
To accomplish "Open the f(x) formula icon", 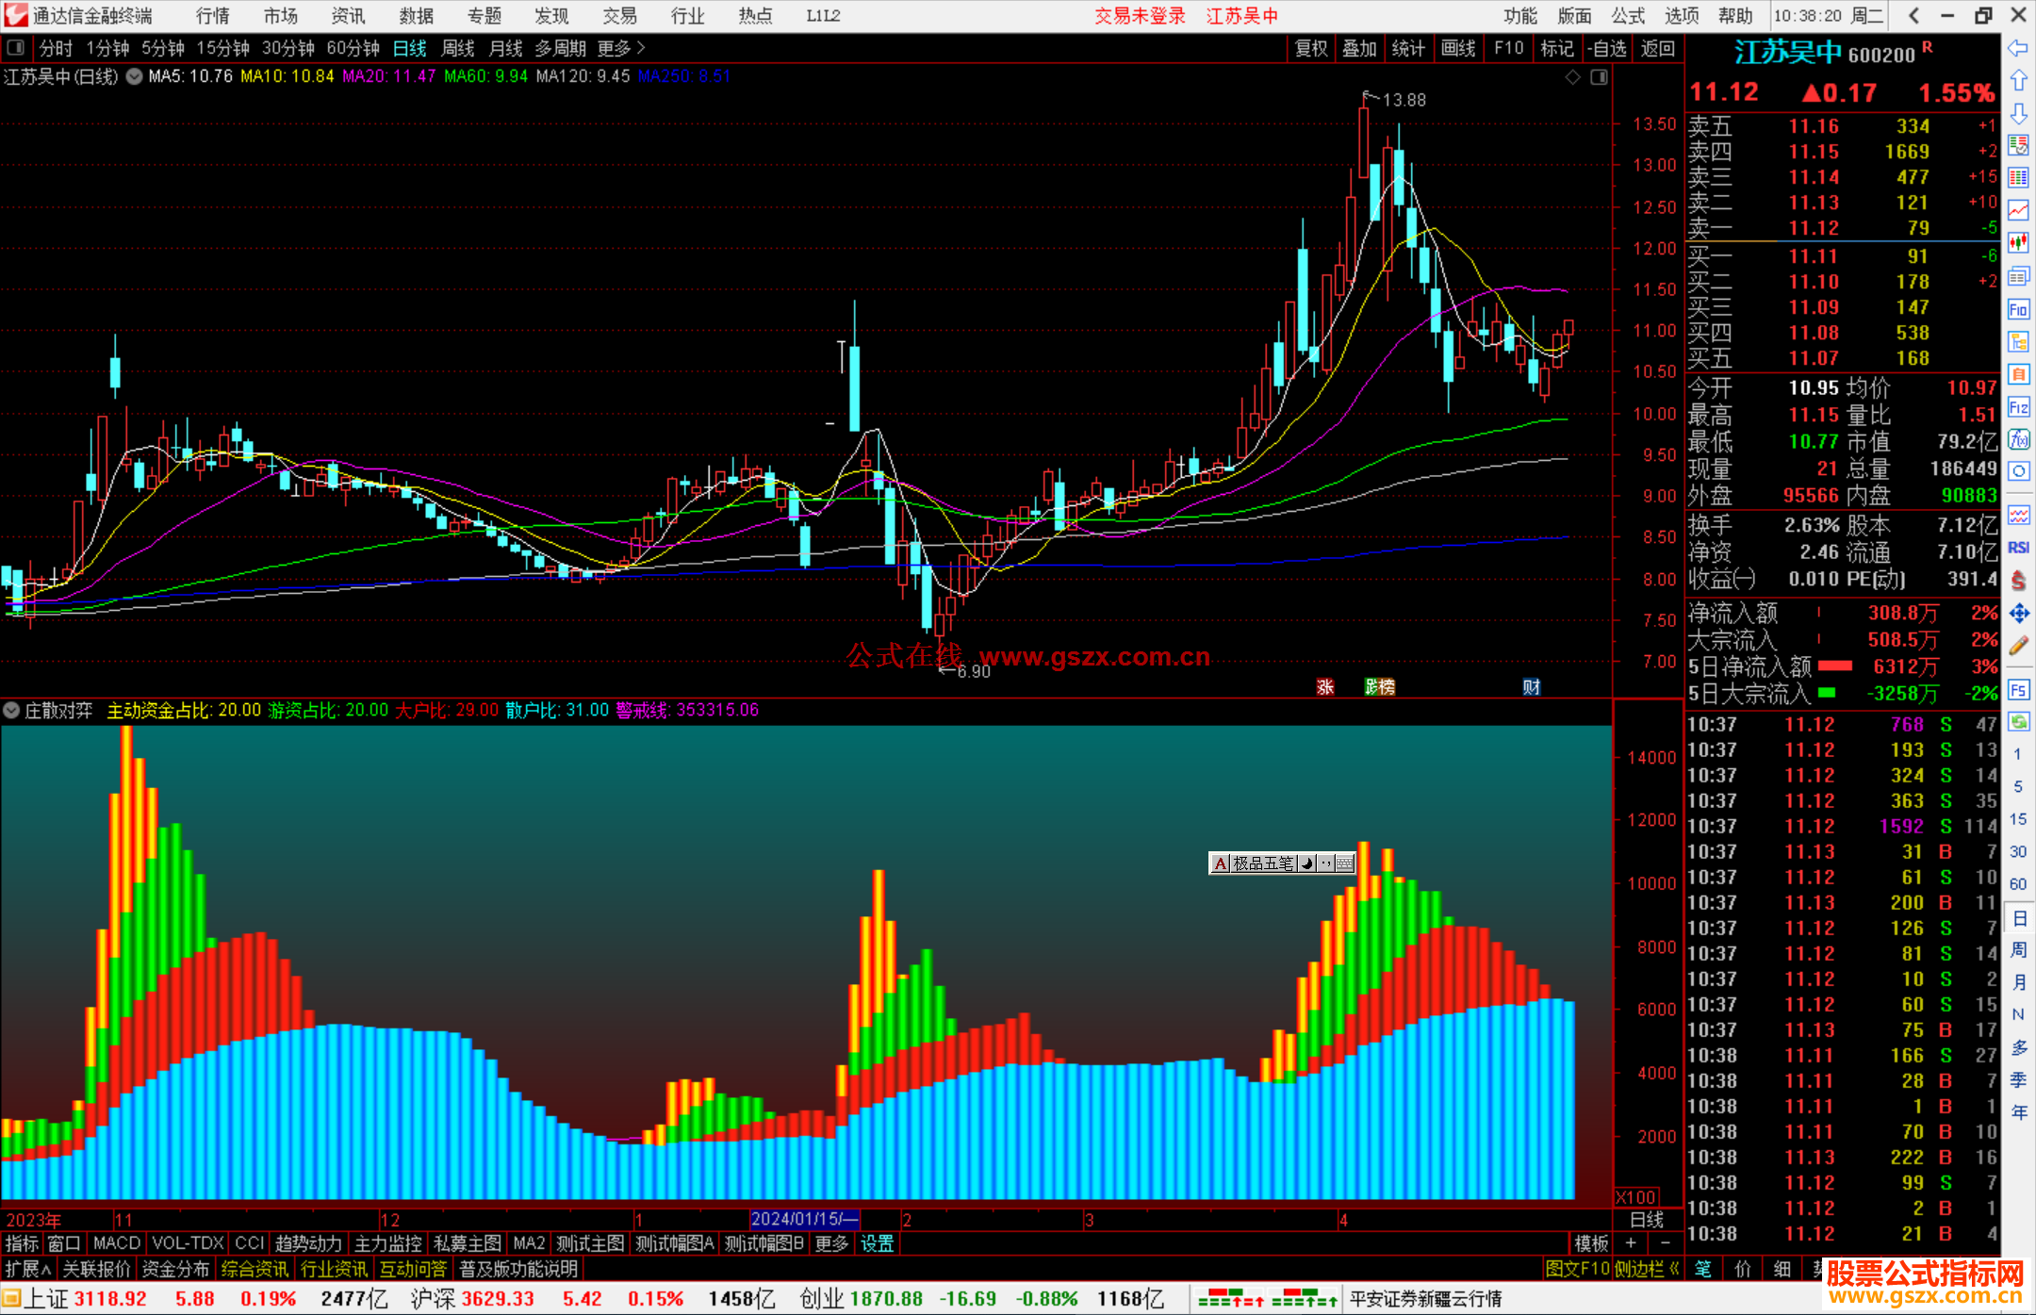I will click(2018, 439).
